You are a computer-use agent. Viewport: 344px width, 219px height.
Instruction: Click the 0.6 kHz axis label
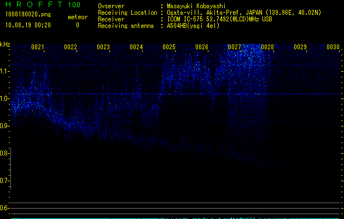[4, 208]
